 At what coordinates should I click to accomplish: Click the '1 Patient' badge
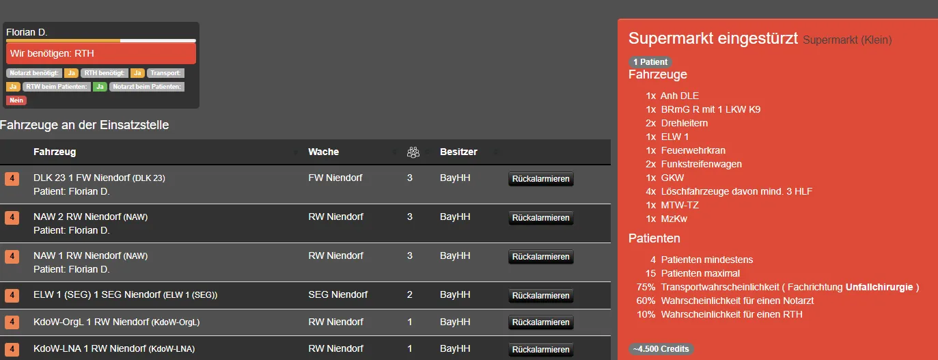tap(650, 62)
